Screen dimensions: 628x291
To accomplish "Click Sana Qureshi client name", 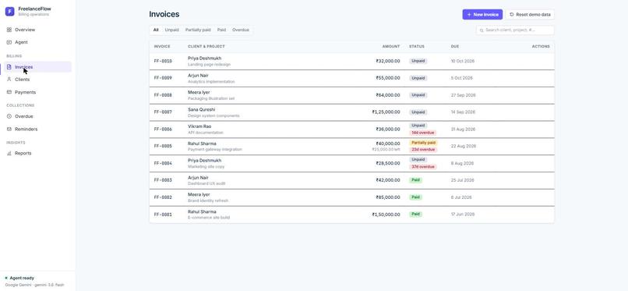I will 202,109.
